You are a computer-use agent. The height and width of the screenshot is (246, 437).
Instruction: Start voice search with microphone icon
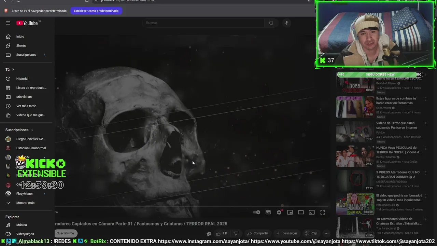coord(286,23)
